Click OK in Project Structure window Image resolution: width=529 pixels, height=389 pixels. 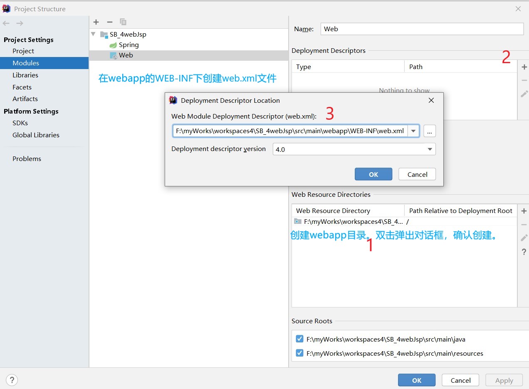tap(417, 380)
